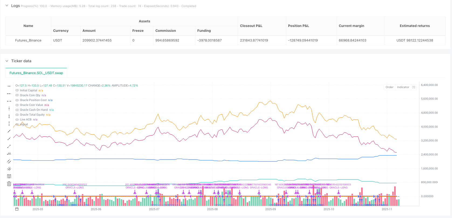Viewport: 452px width, 218px height.
Task: Open the calendar date picker icon
Action: pos(17,209)
